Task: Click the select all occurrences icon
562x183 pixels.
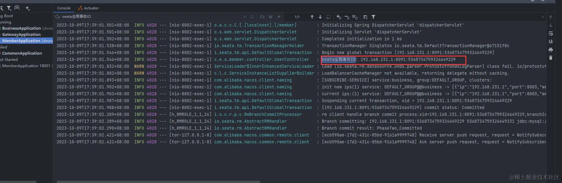Action: pos(328,17)
